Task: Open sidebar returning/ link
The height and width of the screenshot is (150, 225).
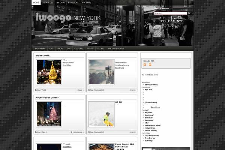Action: pos(150,128)
